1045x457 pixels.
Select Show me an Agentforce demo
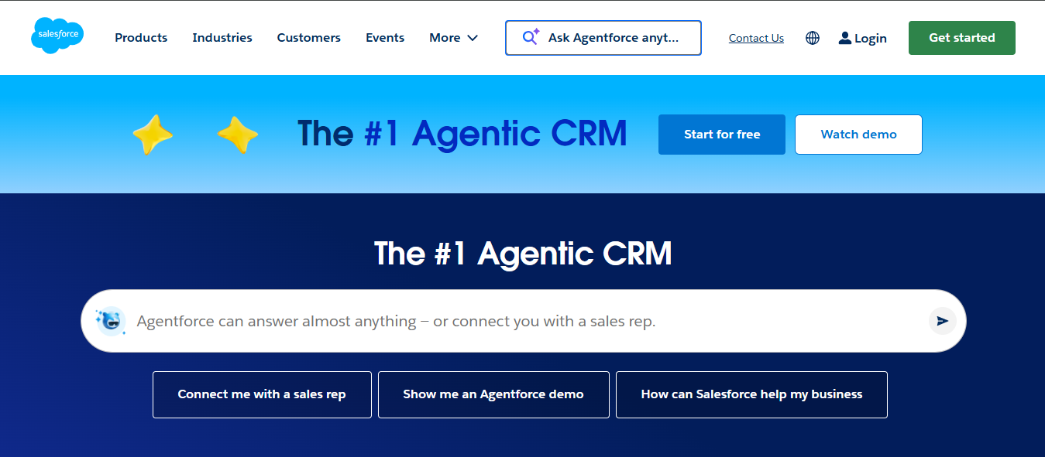493,394
